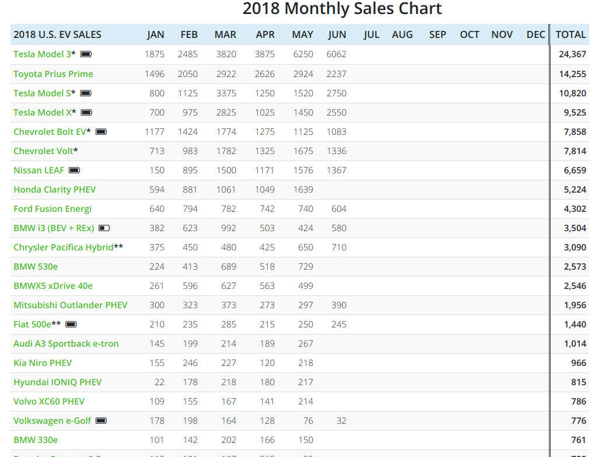
Task: Open the Chevrolet Volt link
Action: point(43,151)
